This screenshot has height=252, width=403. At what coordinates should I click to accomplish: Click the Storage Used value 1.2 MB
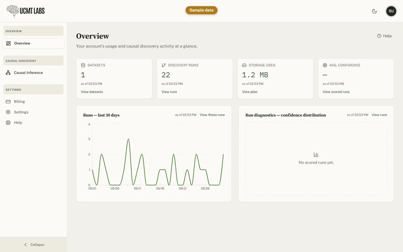tap(255, 75)
